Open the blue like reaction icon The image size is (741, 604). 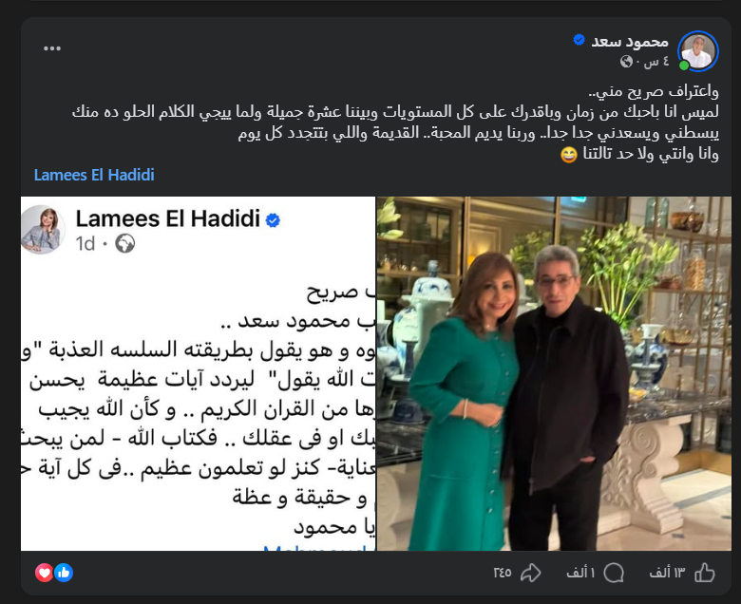point(64,573)
